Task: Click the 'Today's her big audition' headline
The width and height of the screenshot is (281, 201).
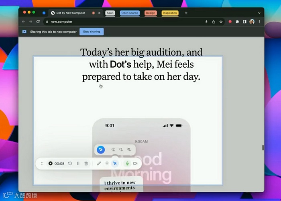Action: (x=141, y=64)
